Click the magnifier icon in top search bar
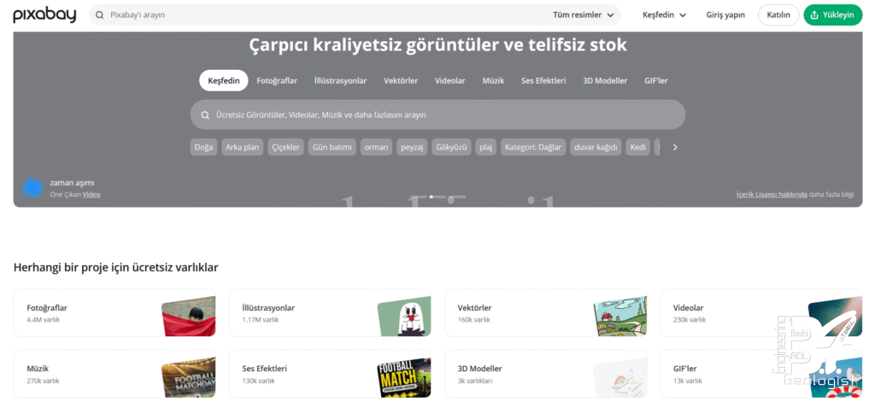 (x=100, y=15)
